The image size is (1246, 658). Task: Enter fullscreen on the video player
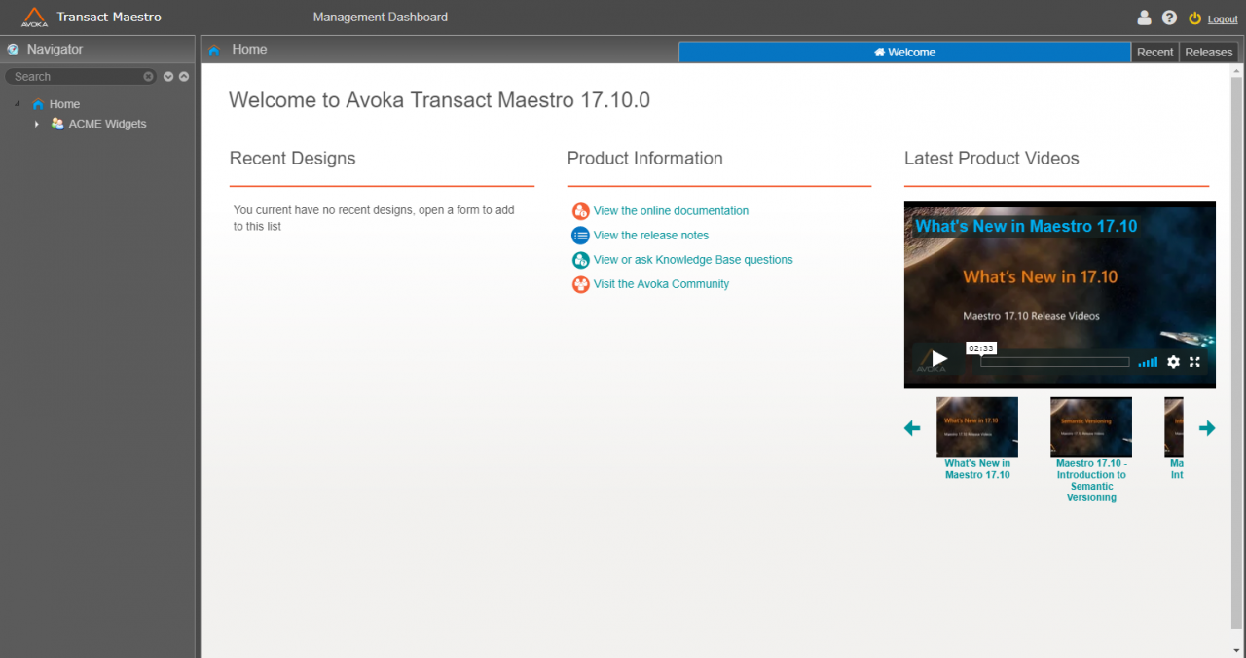point(1194,361)
